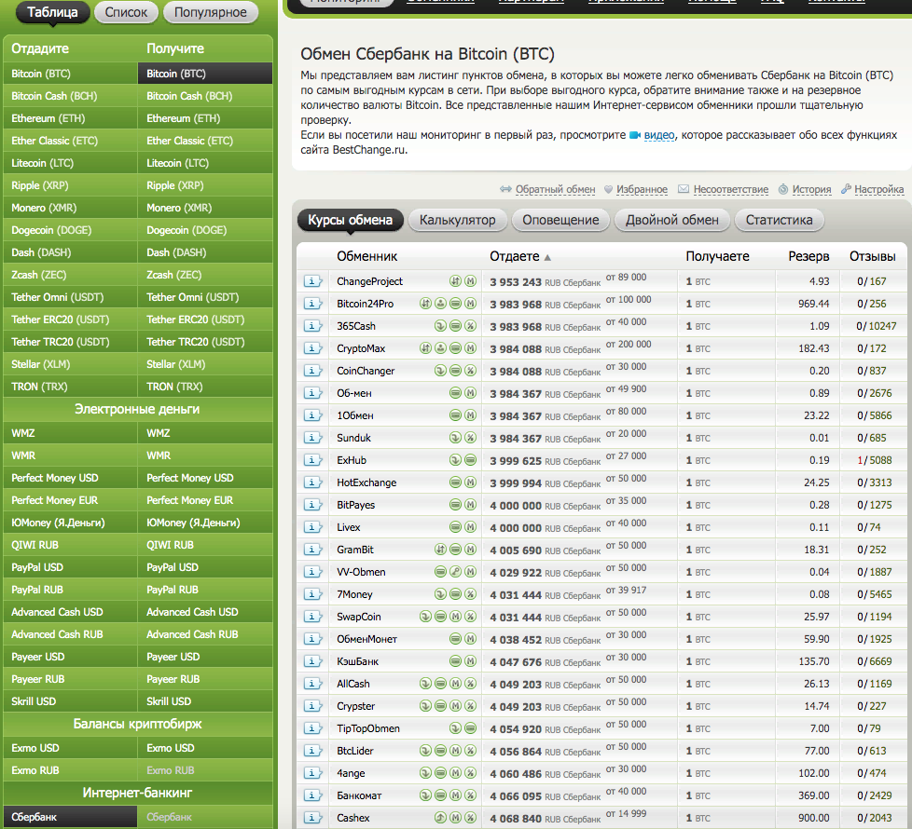The image size is (912, 829).
Task: Switch to the Двойной обмен tab
Action: coord(672,220)
